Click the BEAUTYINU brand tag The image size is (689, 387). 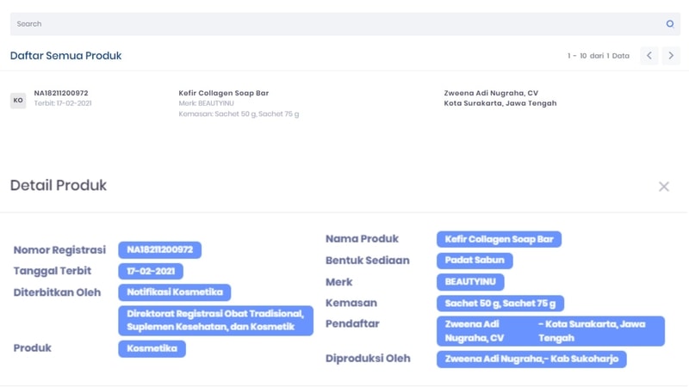tap(470, 282)
